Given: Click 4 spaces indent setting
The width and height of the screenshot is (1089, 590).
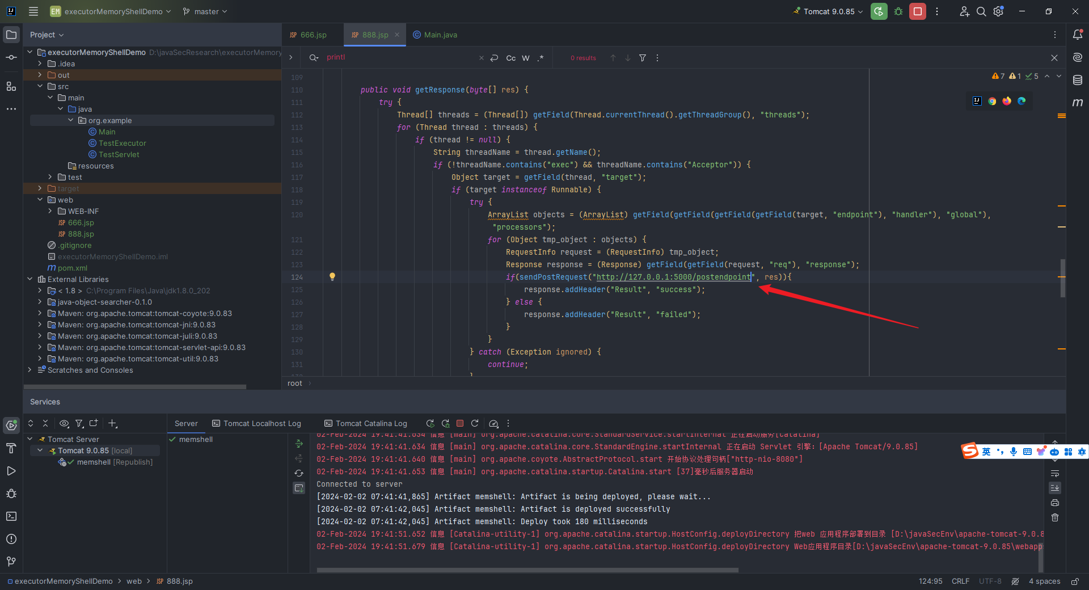Looking at the screenshot, I should 1044,581.
